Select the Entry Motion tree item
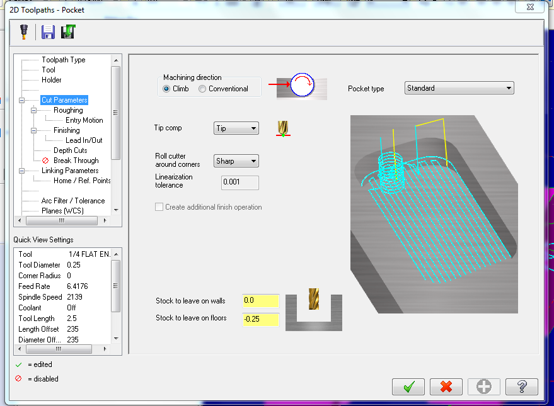The height and width of the screenshot is (406, 554). (84, 120)
